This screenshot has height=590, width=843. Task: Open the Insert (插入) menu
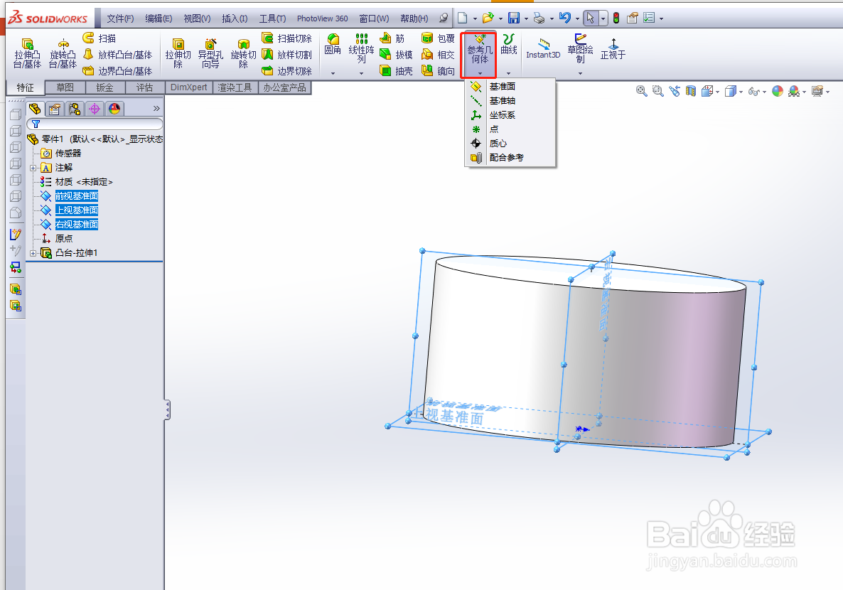click(235, 18)
